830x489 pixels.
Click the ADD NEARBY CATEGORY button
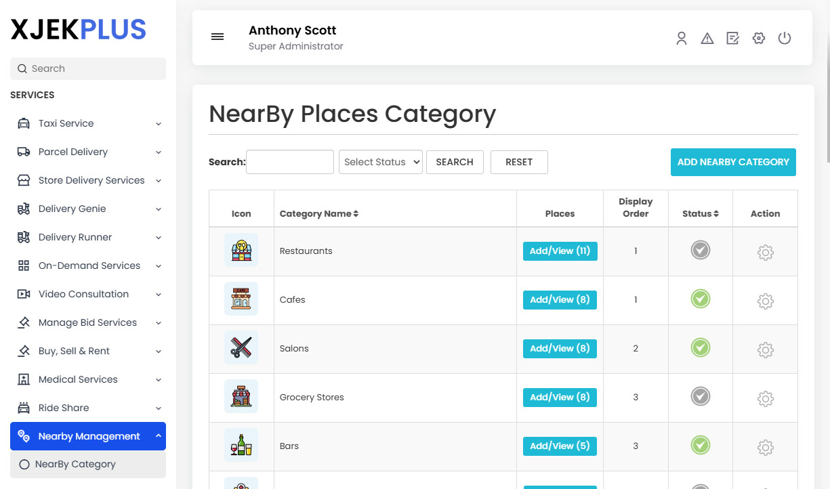[x=732, y=162]
